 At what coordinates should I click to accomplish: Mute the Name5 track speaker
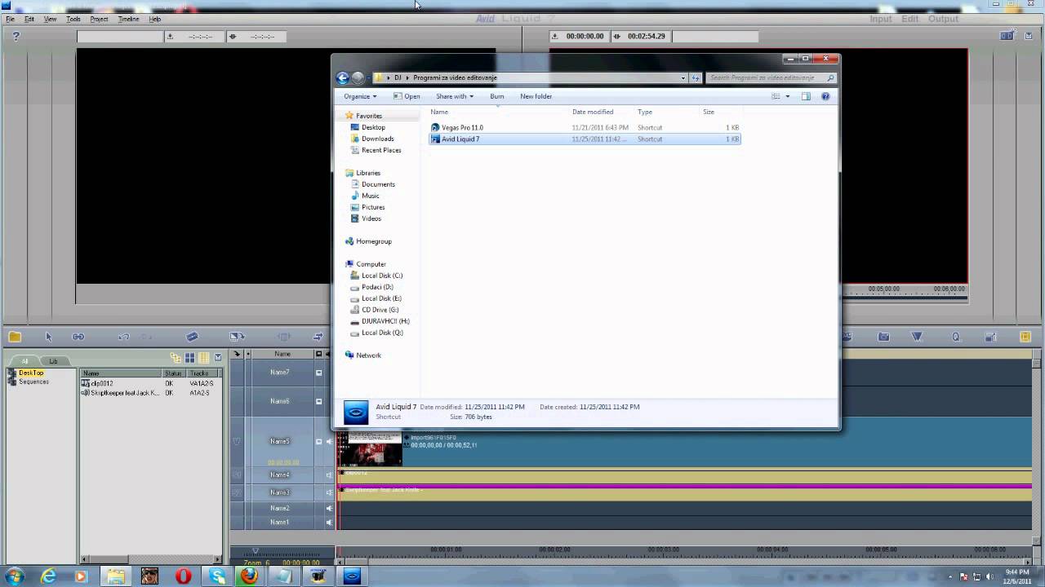[330, 441]
